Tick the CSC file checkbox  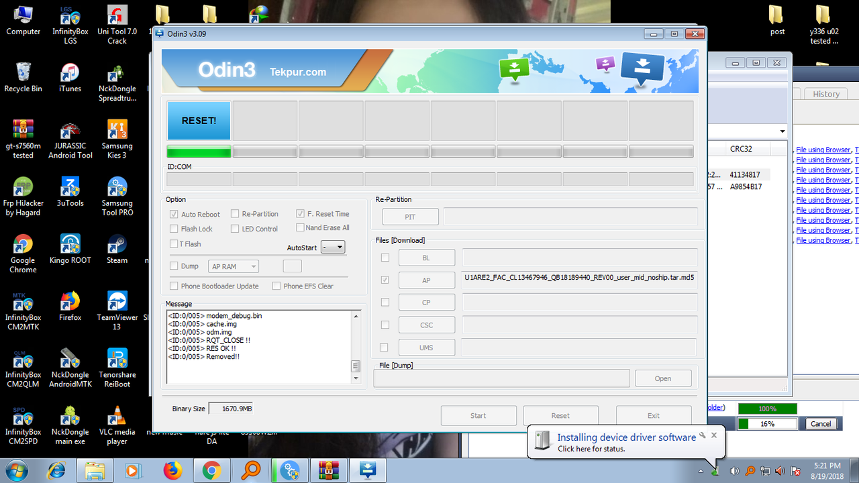tap(385, 325)
